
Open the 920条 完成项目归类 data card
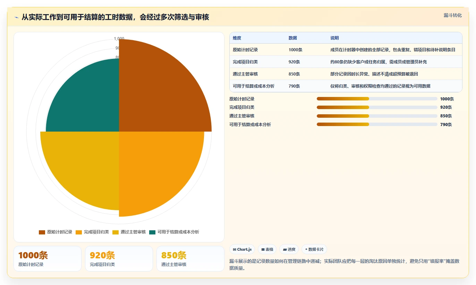pyautogui.click(x=119, y=259)
